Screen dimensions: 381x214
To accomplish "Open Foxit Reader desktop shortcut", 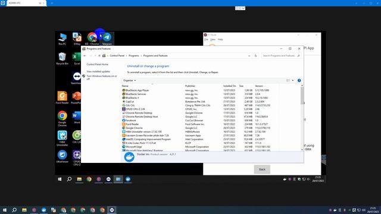I will click(62, 97).
